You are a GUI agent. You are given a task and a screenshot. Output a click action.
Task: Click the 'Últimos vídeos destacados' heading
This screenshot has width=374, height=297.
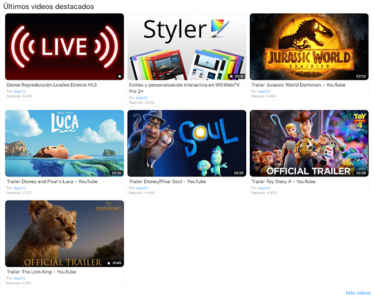point(49,6)
